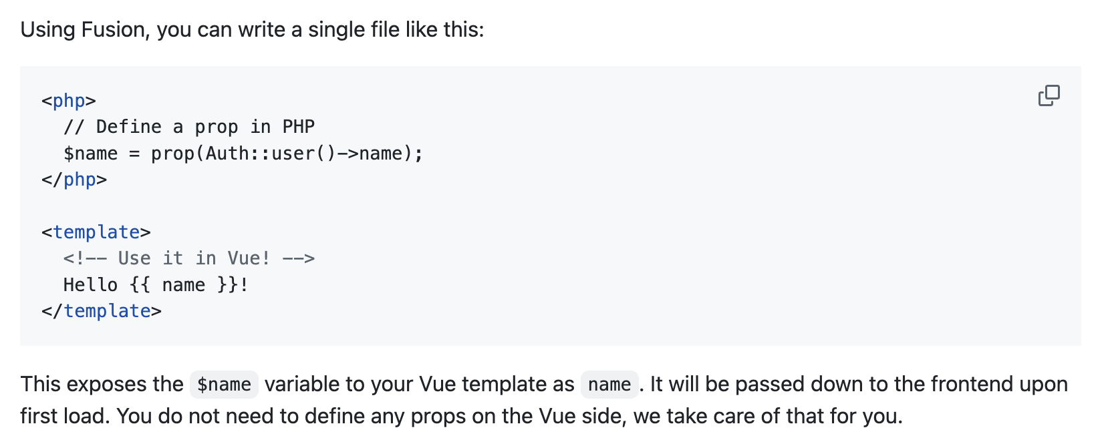
Task: Click the word Hello in the template
Action: (90, 285)
